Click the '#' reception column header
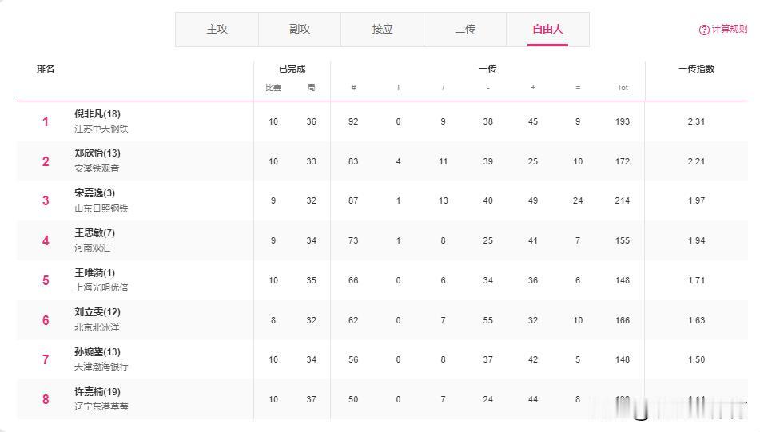Image resolution: width=760 pixels, height=432 pixels. point(353,88)
